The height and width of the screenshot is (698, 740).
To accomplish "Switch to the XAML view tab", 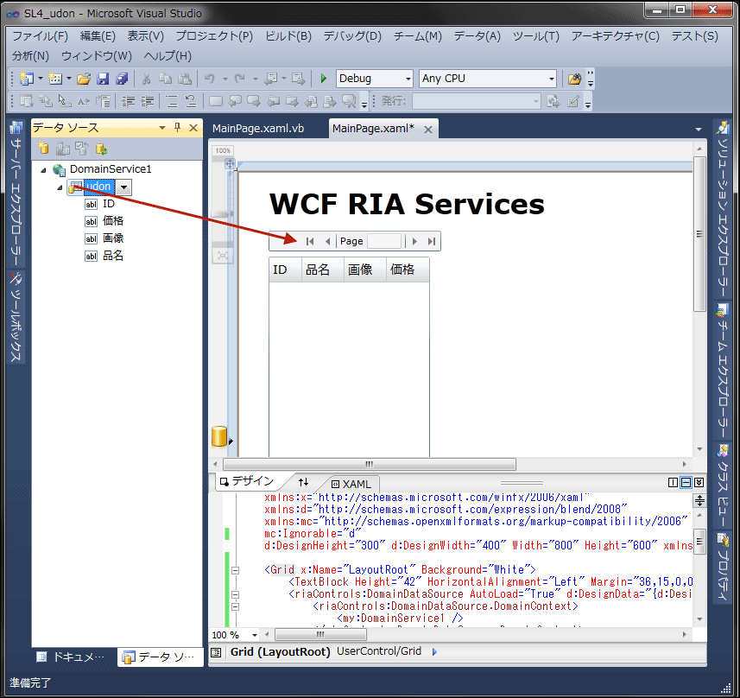I will [x=351, y=484].
